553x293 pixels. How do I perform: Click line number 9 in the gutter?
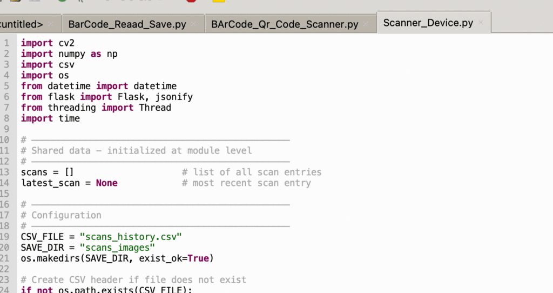(6, 129)
